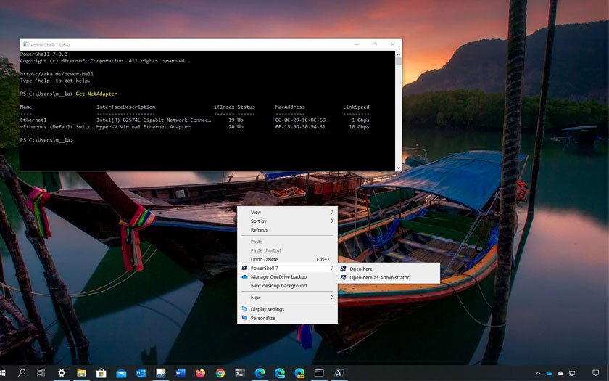
Task: Launch Microsoft Store from the taskbar
Action: (x=101, y=373)
